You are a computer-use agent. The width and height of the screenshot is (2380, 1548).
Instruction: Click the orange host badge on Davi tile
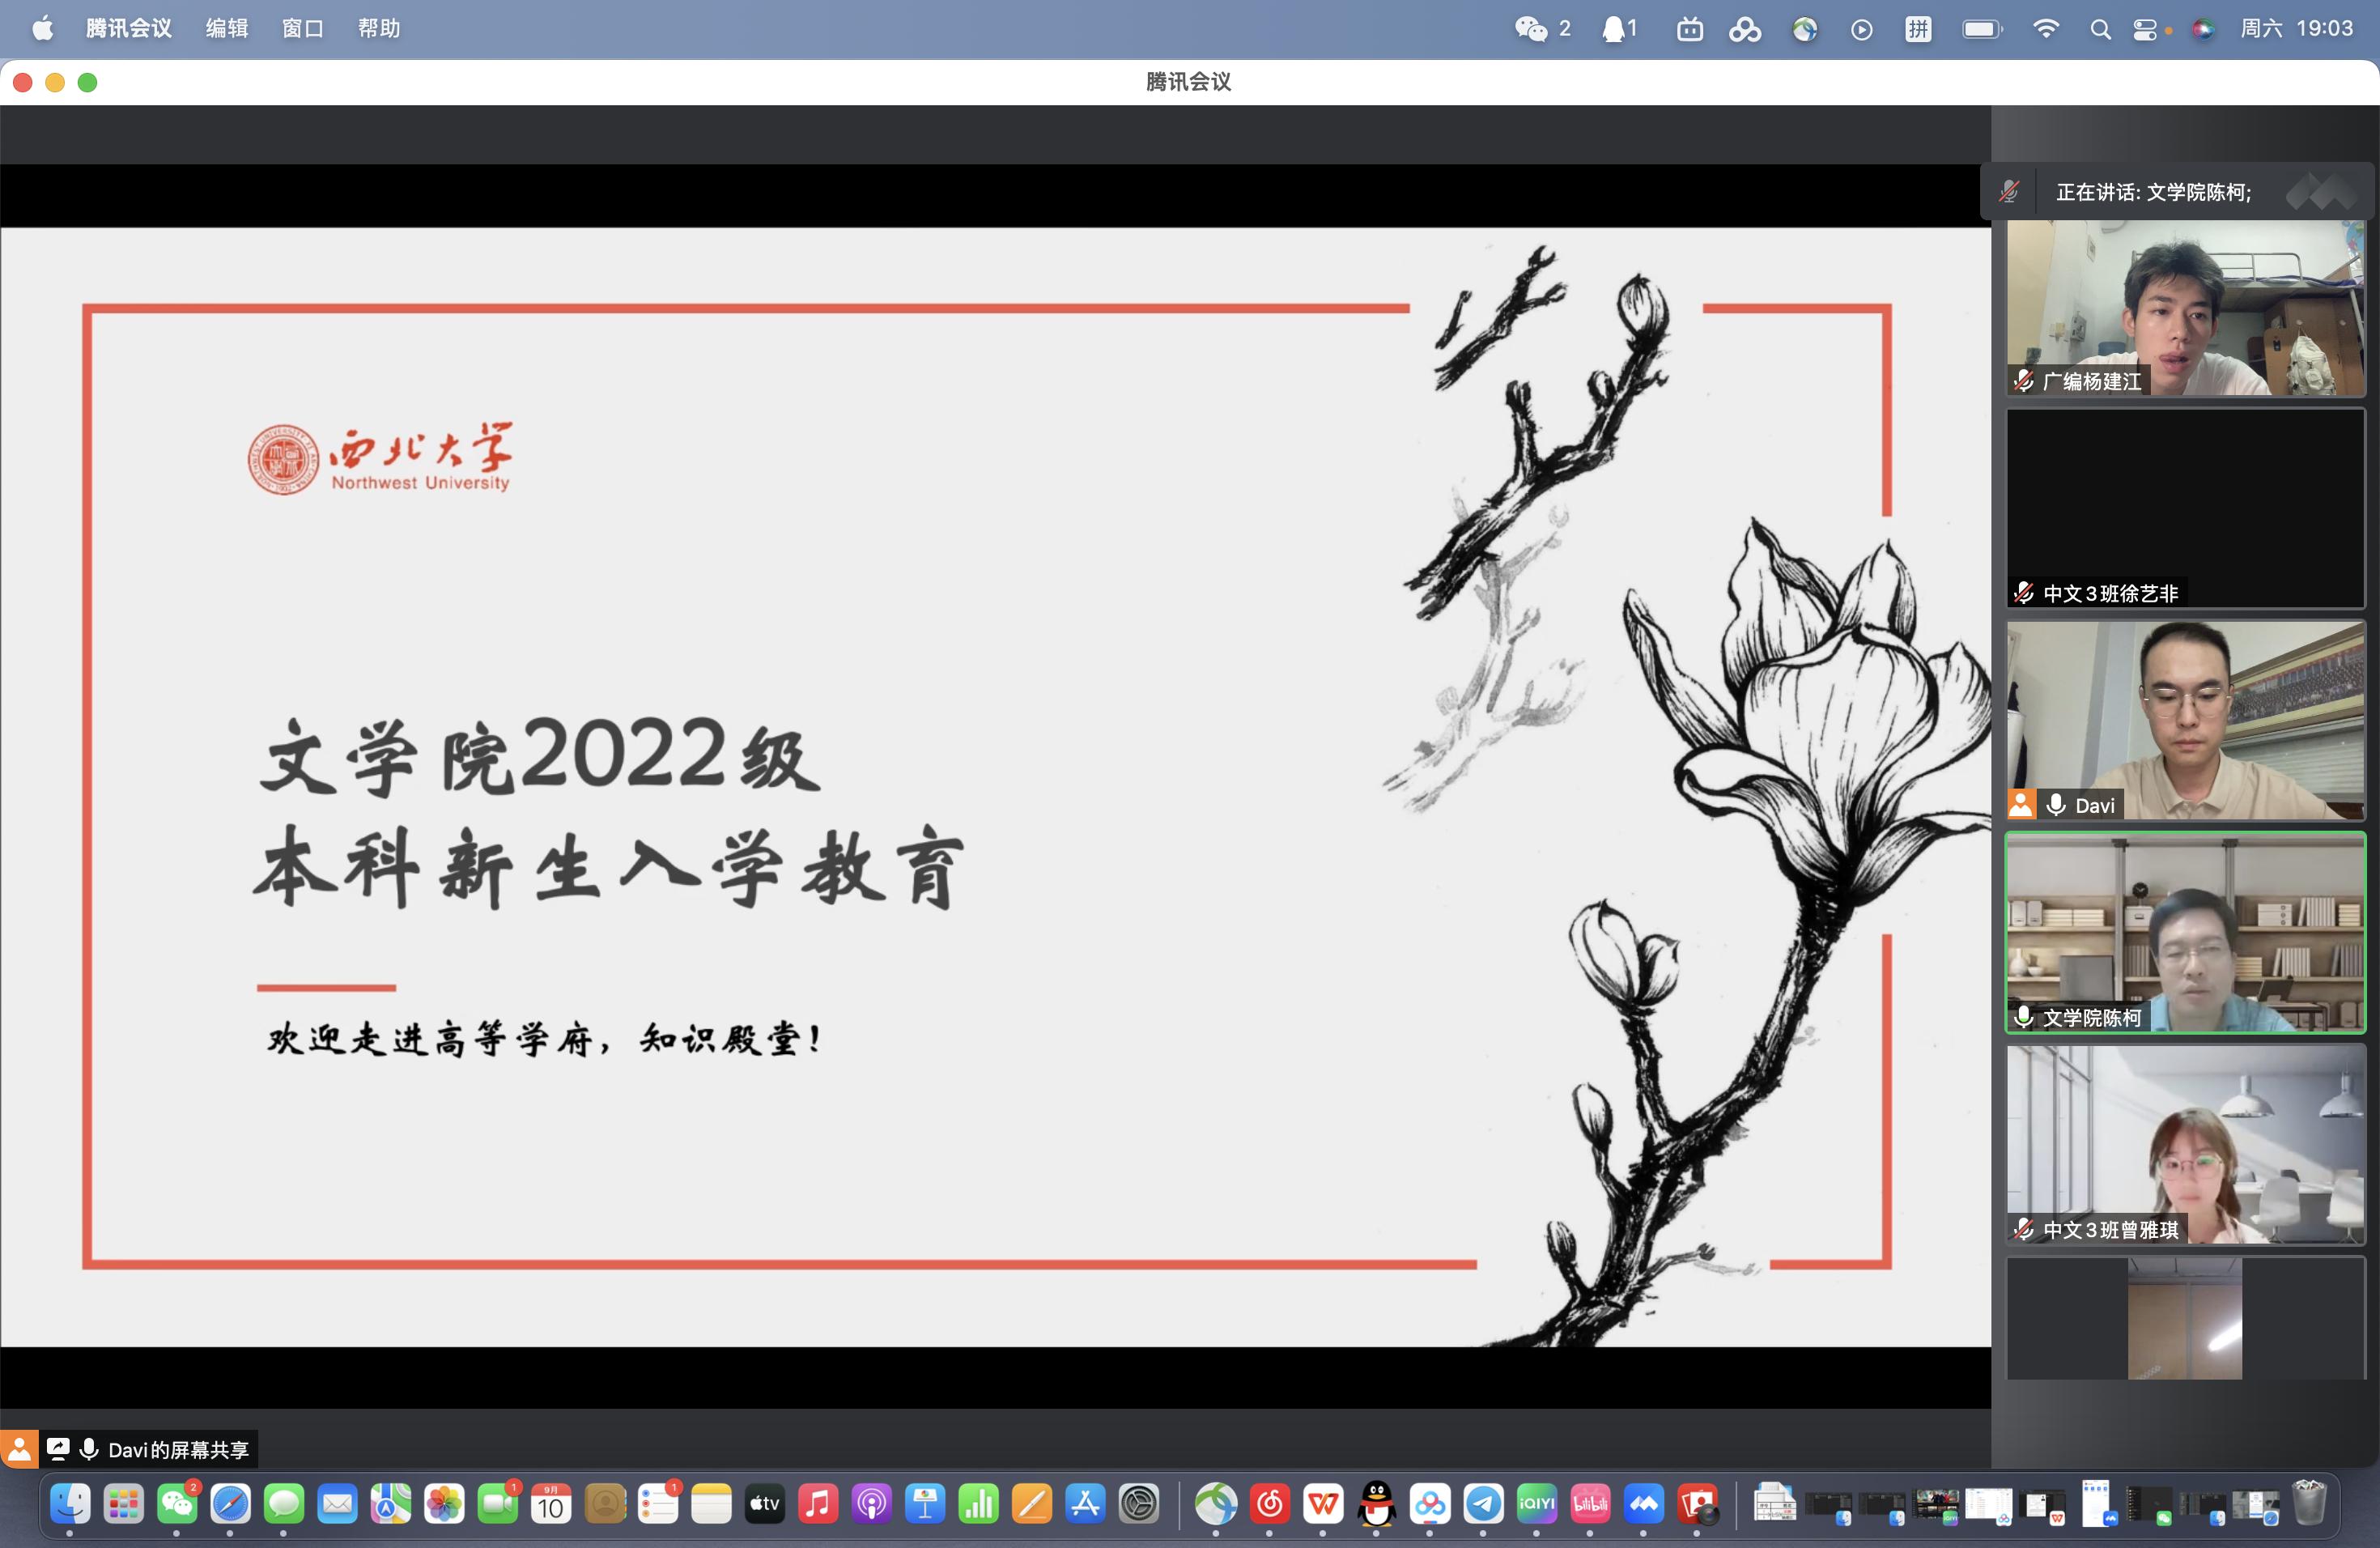click(x=2021, y=805)
